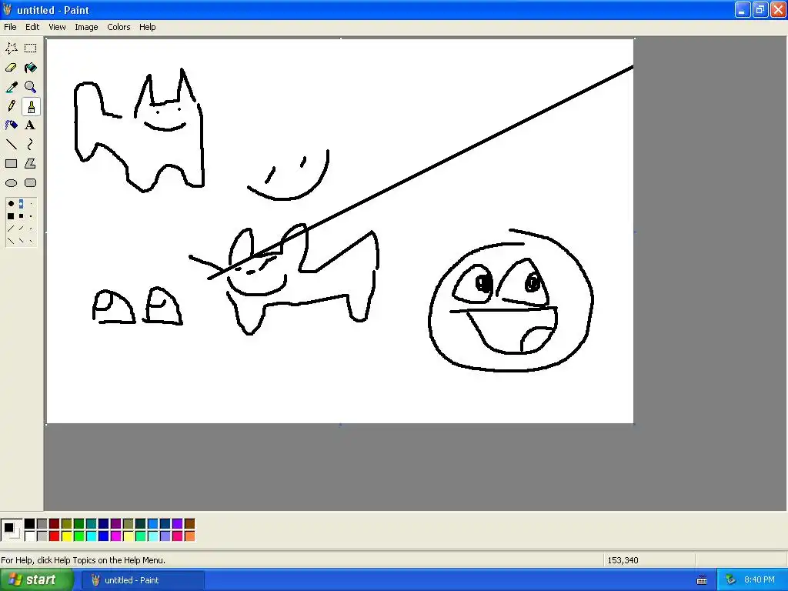The width and height of the screenshot is (788, 591).
Task: Select the Curve tool
Action: [x=31, y=145]
